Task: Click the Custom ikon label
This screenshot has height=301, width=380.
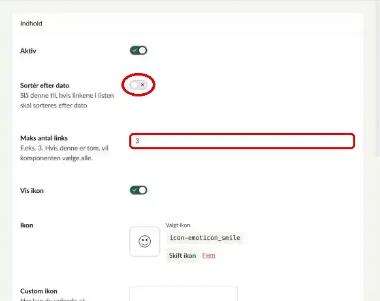Action: (x=39, y=291)
